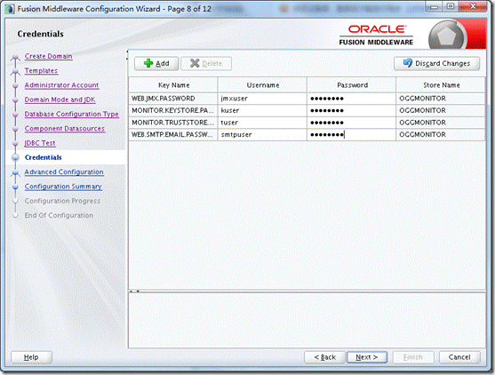Go to the Templates step
The height and width of the screenshot is (375, 495).
click(x=41, y=71)
